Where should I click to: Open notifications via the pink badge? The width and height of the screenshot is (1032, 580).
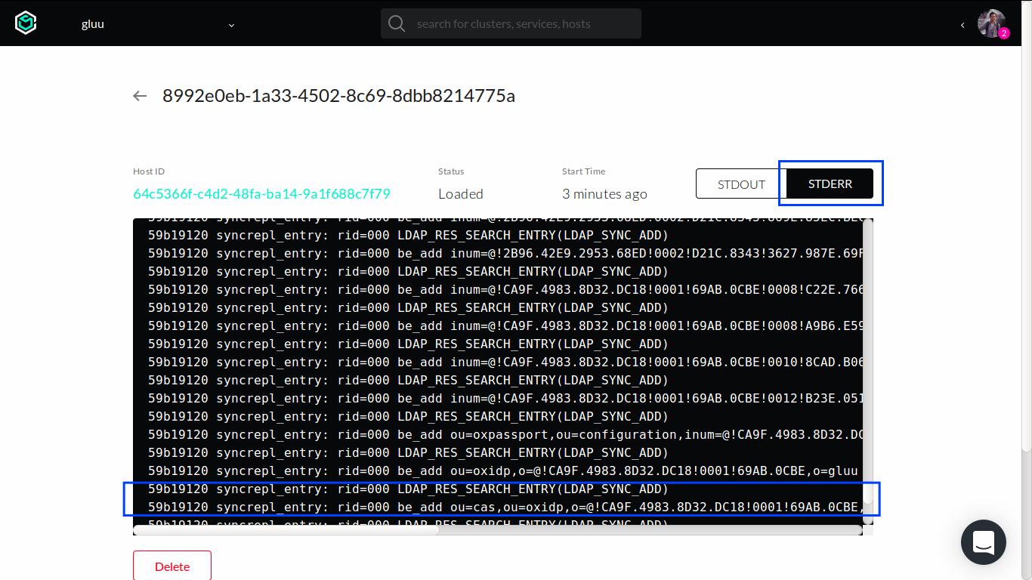coord(1004,33)
